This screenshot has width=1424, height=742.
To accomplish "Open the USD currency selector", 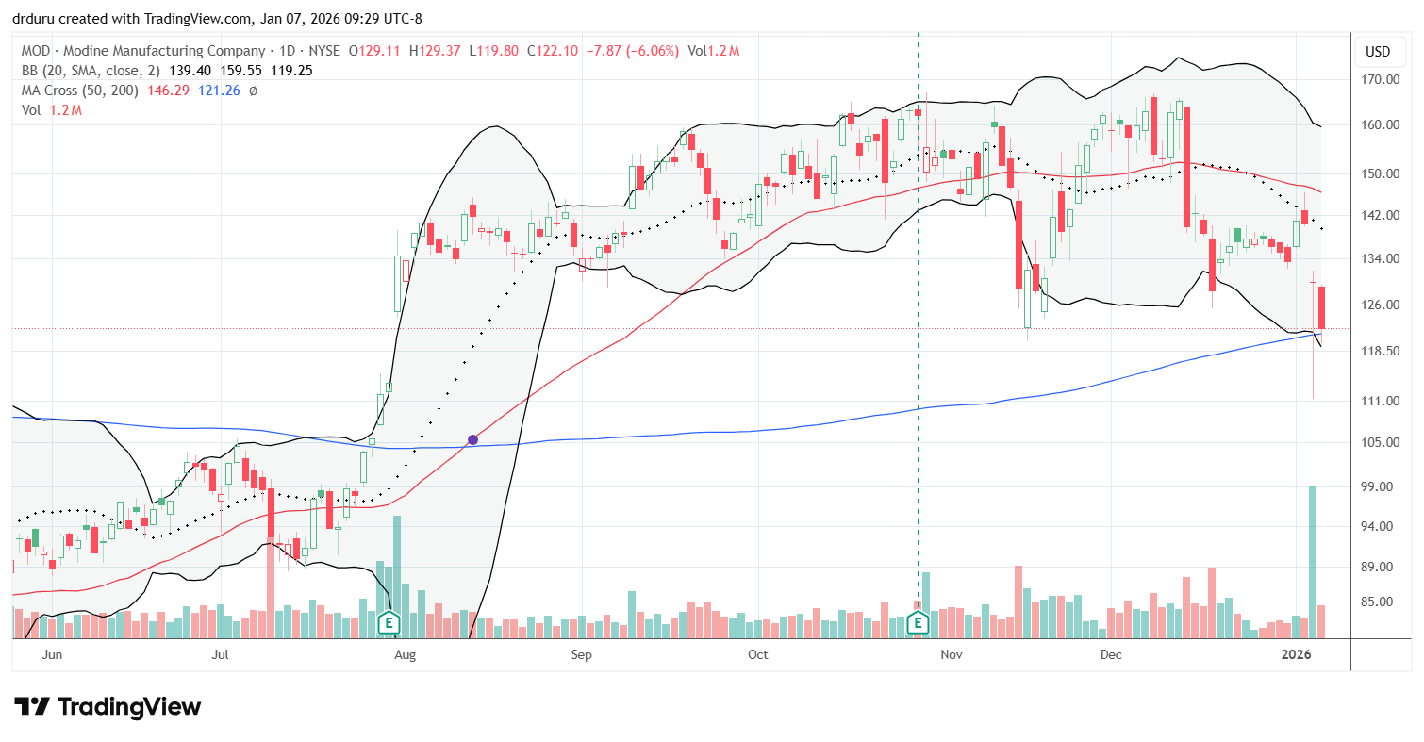I will click(1380, 52).
